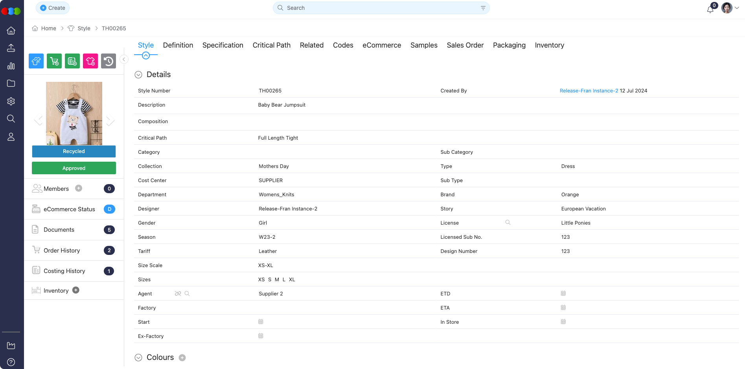Click the pink shirt icon button
The image size is (745, 369).
pyautogui.click(x=90, y=61)
